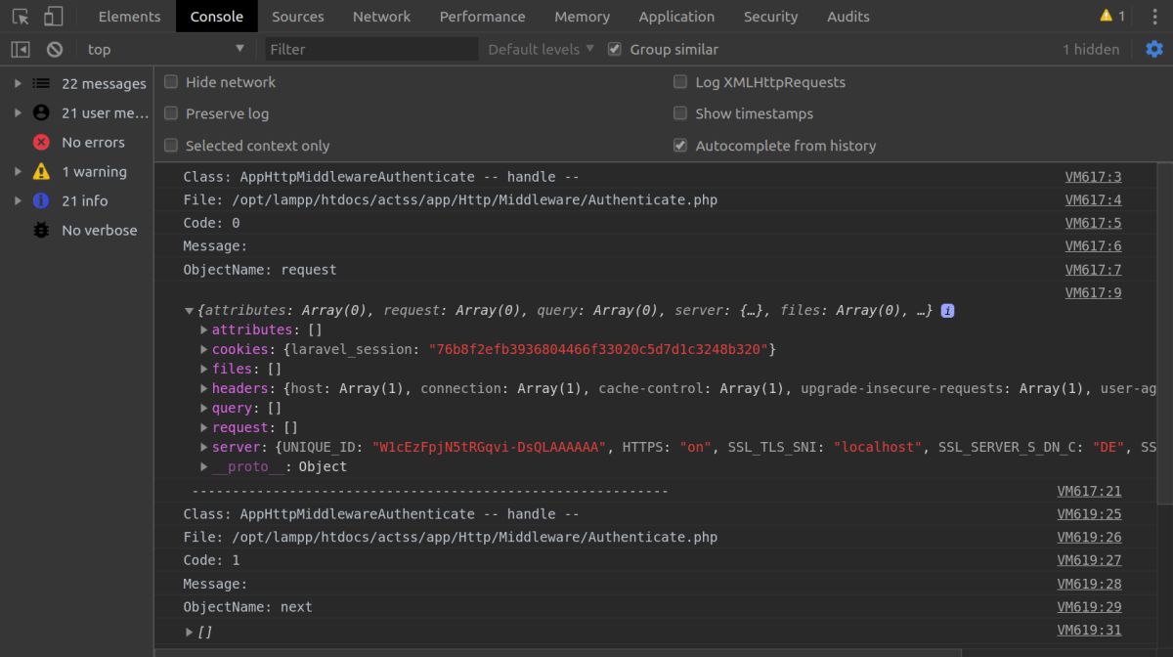1173x657 pixels.
Task: Switch to the Memory tab
Action: 582,17
